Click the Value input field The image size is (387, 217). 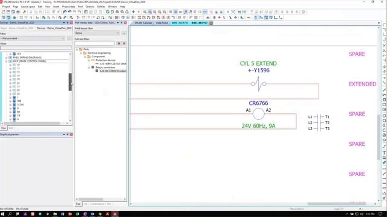(36, 48)
